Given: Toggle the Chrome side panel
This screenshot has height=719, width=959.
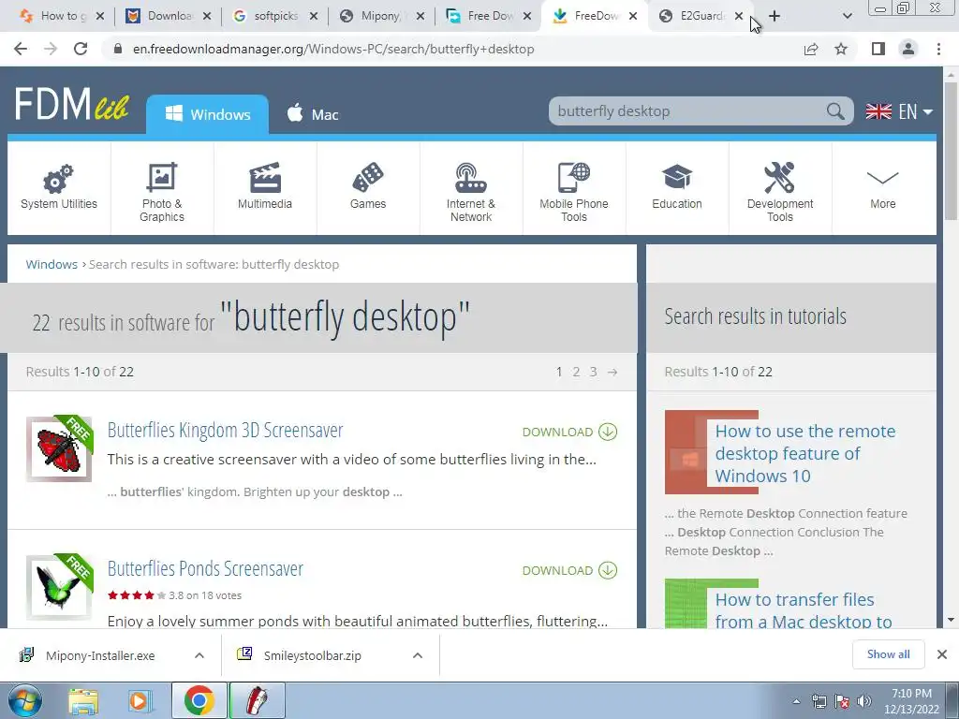Looking at the screenshot, I should pyautogui.click(x=878, y=49).
